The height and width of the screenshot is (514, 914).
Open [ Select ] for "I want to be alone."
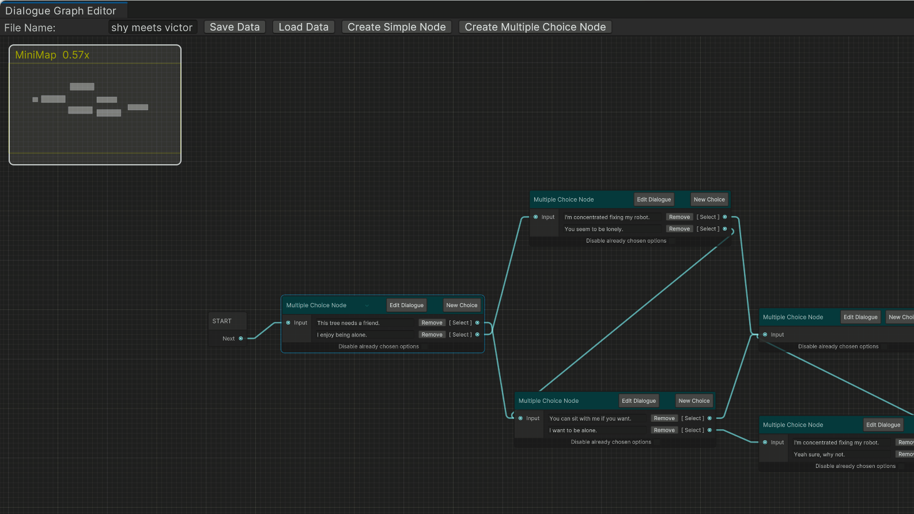(x=693, y=430)
